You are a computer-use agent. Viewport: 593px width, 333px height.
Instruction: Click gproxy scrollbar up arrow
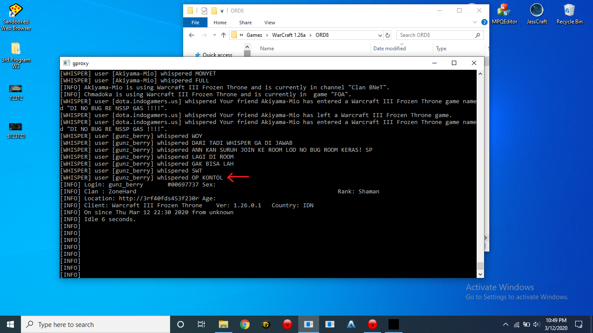[480, 74]
